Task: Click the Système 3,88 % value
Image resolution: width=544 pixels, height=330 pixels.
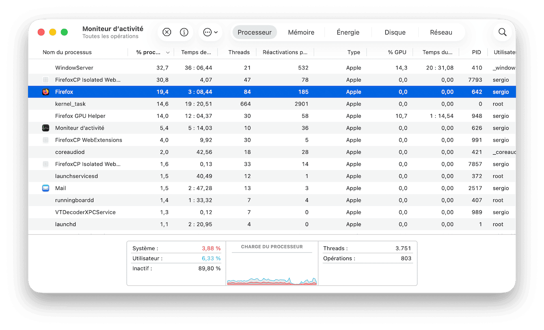Action: tap(212, 248)
